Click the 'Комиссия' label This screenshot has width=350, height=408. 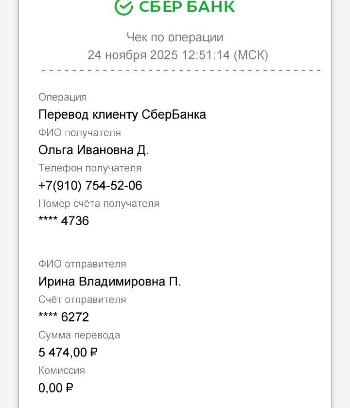(62, 371)
